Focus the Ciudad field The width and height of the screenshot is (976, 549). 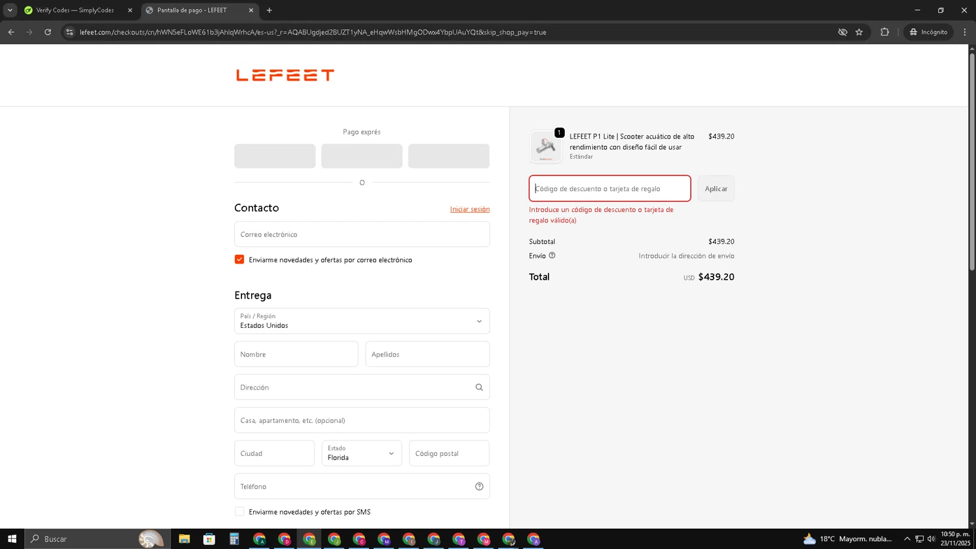click(x=275, y=453)
